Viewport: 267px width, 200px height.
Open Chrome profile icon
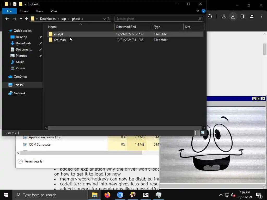252,16
